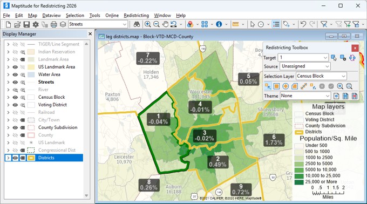Close the Redistricting Toolbox panel

tap(355, 48)
